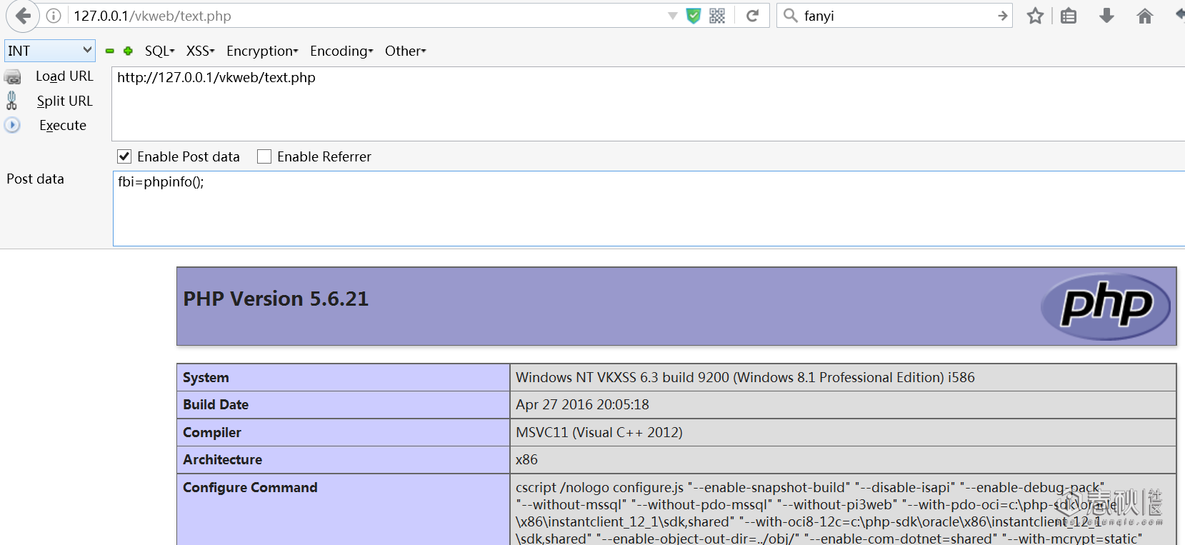Click the System row label
The image size is (1185, 545).
click(206, 377)
